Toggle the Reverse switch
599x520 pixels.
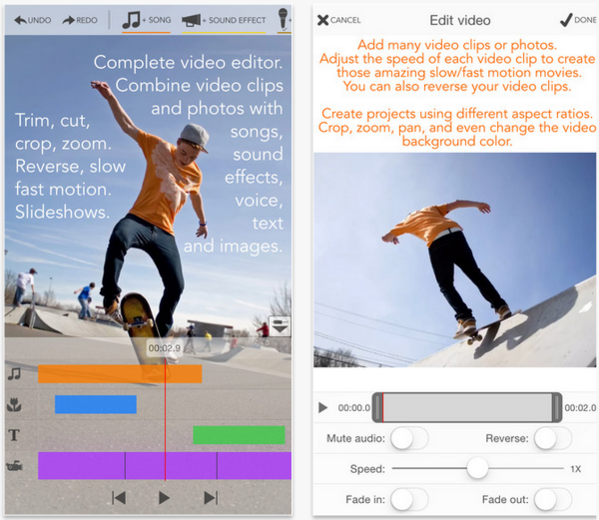(552, 438)
